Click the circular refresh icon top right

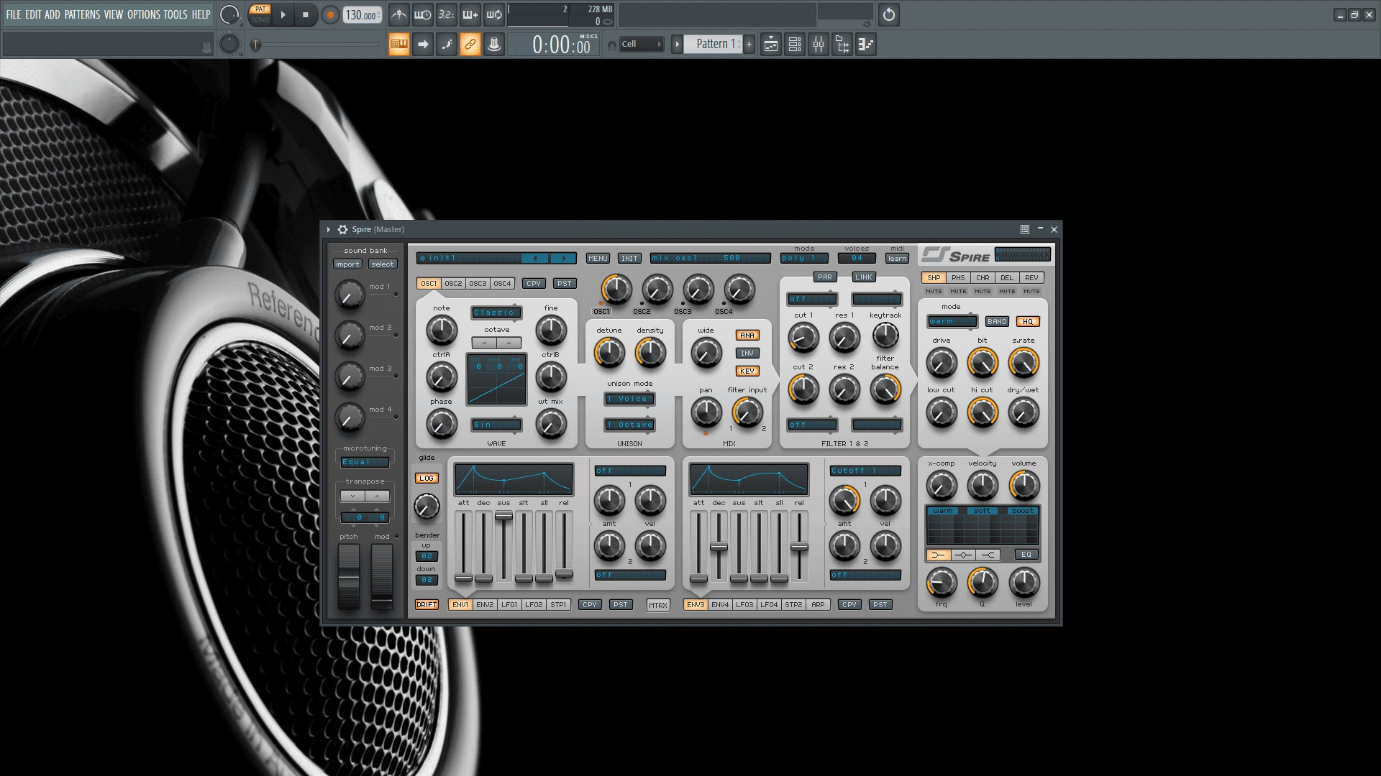click(x=889, y=14)
